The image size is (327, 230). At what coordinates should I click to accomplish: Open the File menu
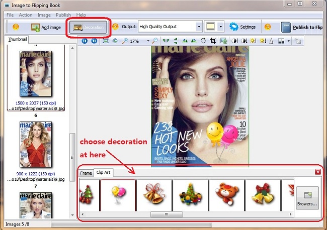(10, 15)
